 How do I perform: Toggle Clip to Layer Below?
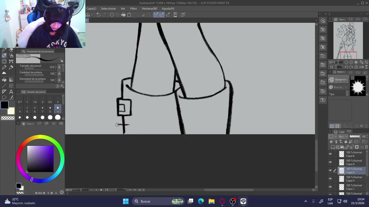(332, 142)
